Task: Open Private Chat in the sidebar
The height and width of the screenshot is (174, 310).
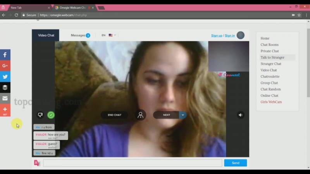Action: (270, 51)
